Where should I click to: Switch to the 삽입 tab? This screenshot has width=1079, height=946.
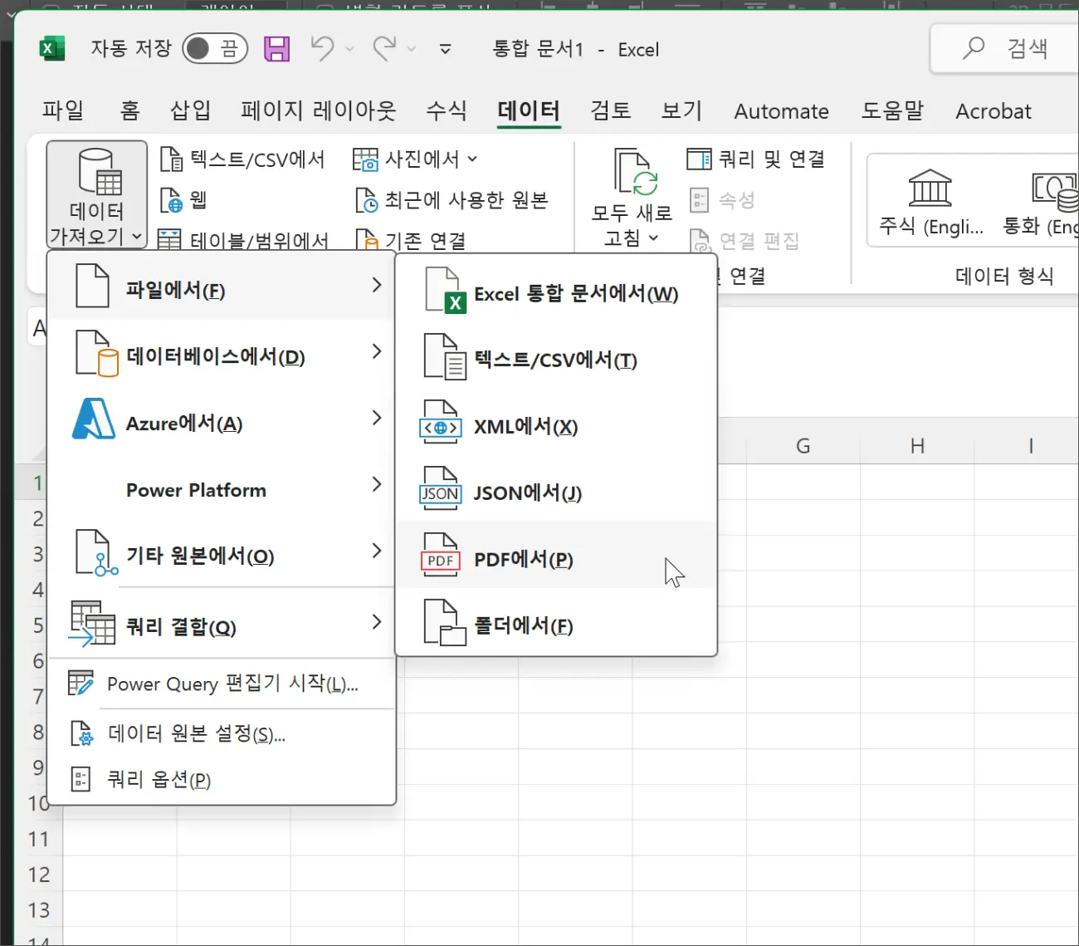tap(190, 110)
